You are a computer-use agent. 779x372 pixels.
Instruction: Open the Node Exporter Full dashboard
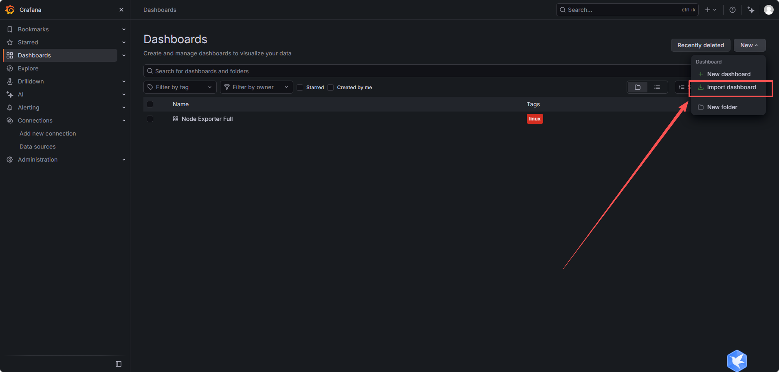(x=207, y=119)
